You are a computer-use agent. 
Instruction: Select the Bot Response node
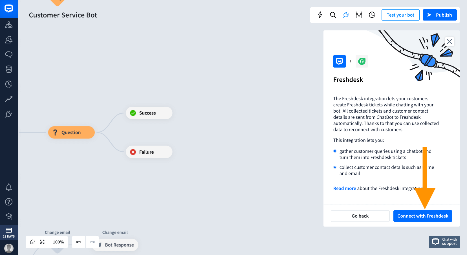click(x=115, y=245)
